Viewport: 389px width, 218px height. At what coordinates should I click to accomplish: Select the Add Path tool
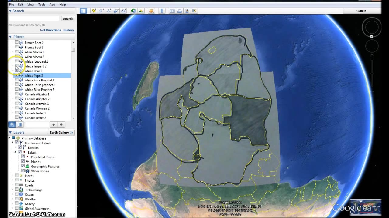108,11
